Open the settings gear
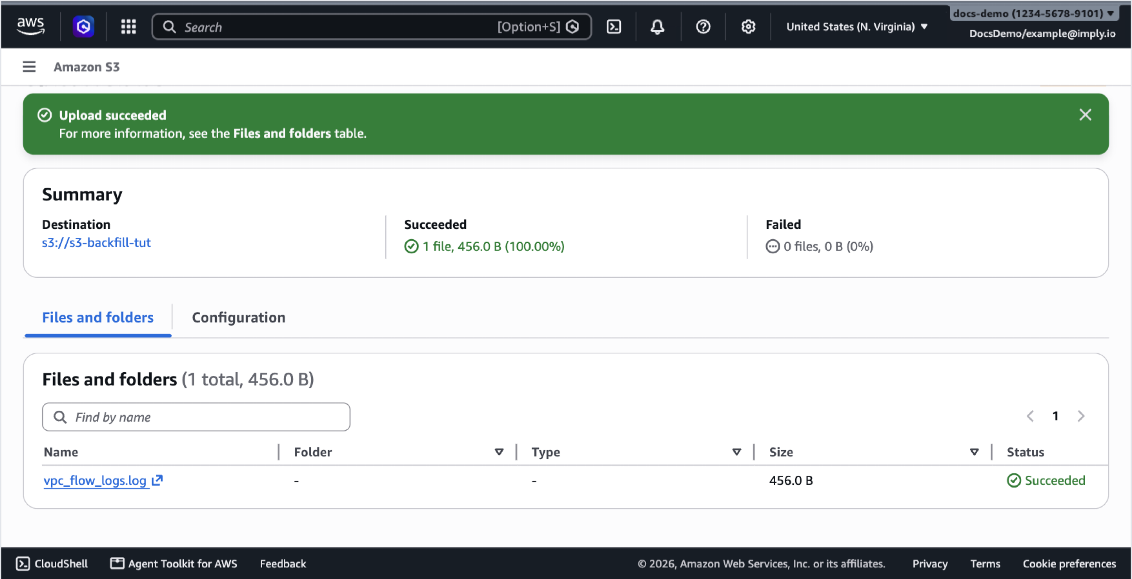Screen dimensions: 1132x579 pos(748,27)
